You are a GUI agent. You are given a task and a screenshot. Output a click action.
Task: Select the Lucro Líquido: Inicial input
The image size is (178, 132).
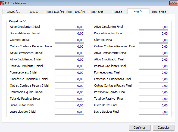69,112
